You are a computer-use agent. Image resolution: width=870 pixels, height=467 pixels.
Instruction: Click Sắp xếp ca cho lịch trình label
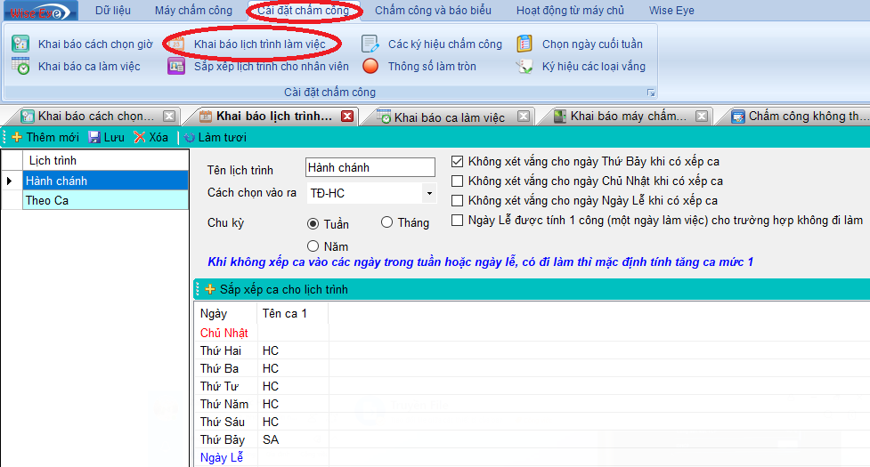(x=283, y=290)
